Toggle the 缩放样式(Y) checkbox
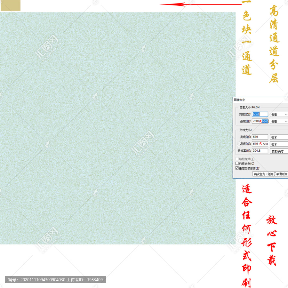This screenshot has height=288, width=288. (237, 159)
